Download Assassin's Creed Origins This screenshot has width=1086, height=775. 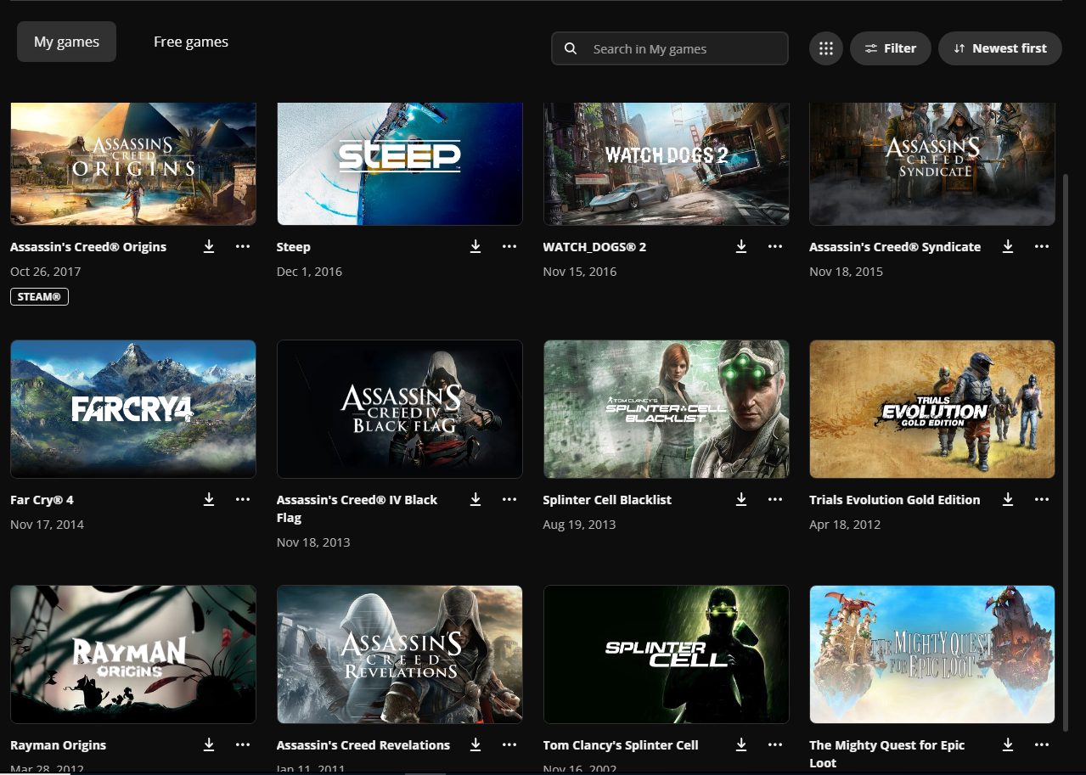[x=209, y=246]
